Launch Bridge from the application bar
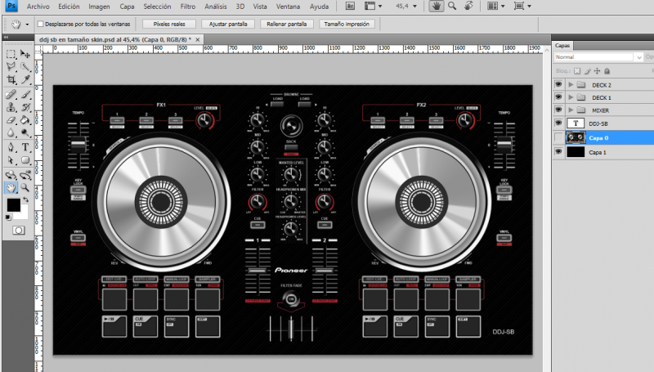The width and height of the screenshot is (654, 372). 351,7
